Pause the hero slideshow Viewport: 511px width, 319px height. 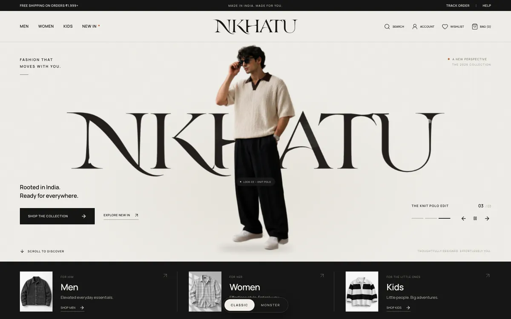(x=475, y=219)
